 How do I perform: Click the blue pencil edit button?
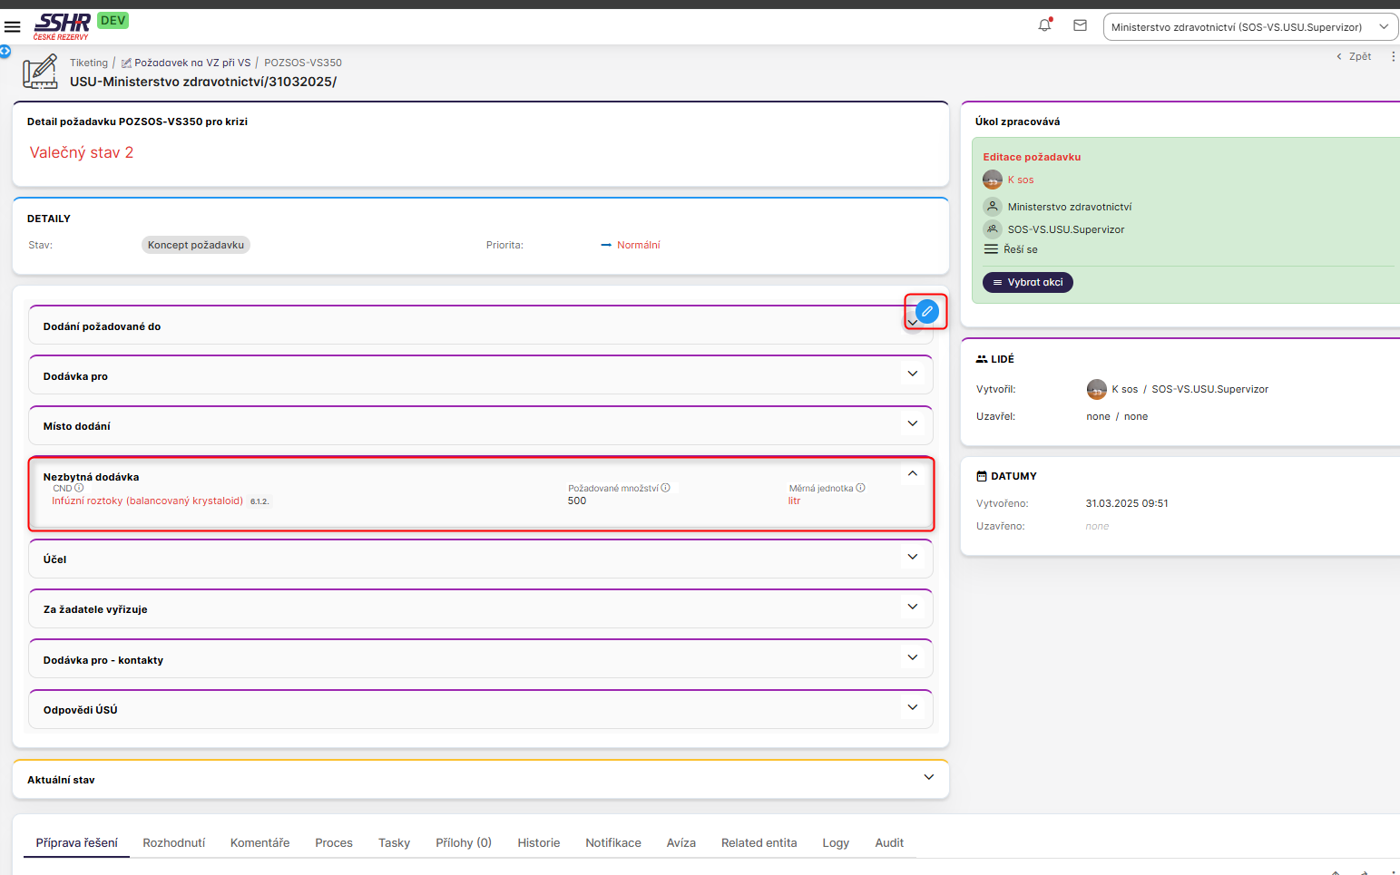tap(926, 311)
